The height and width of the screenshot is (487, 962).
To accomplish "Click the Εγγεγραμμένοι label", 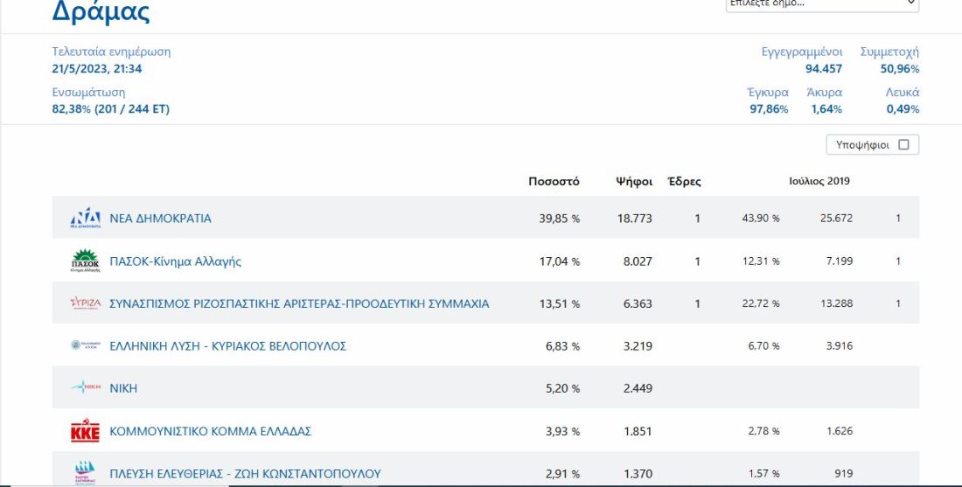I will click(802, 52).
